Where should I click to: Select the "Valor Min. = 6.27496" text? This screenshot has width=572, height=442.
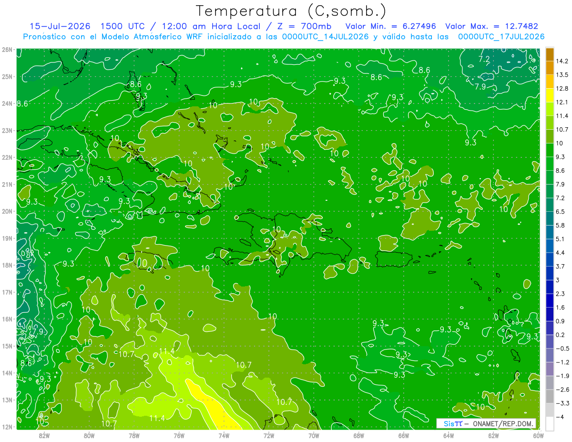391,26
